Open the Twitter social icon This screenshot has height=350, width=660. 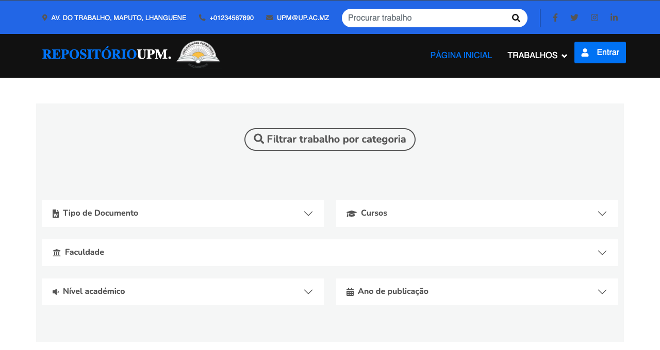[x=574, y=17]
